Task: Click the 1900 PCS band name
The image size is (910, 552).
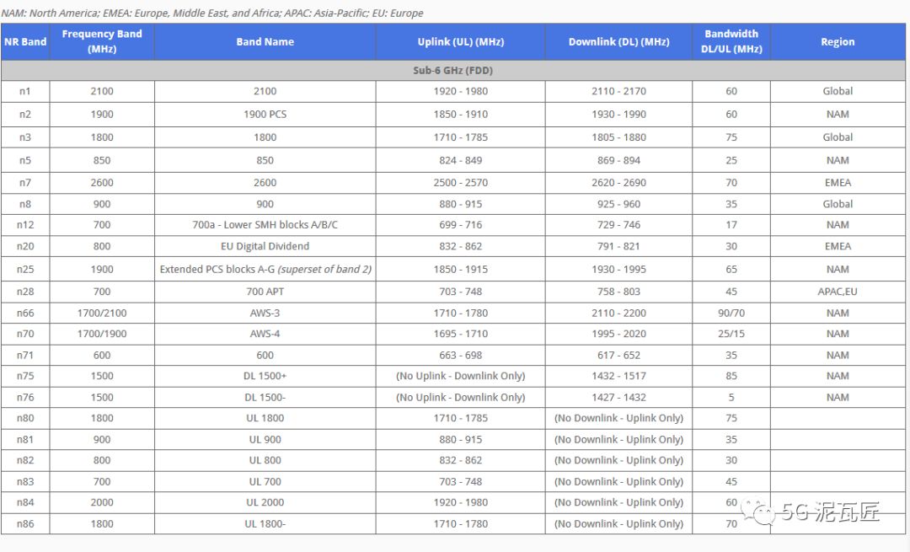Action: 265,115
